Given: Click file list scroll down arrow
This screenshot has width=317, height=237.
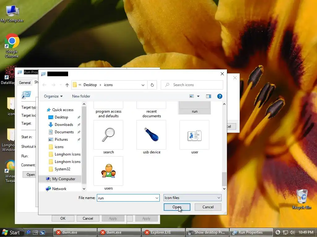Looking at the screenshot, I should [x=224, y=189].
